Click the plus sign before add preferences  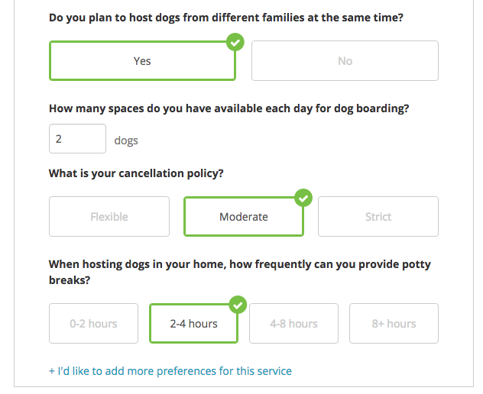click(52, 371)
